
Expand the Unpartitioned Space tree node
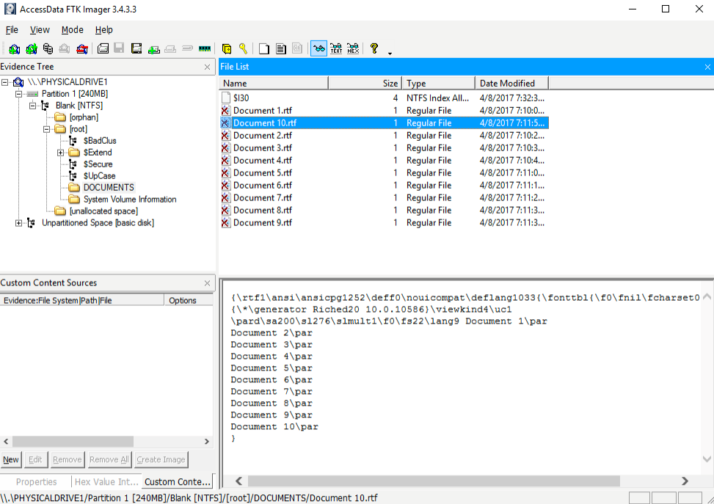pos(19,223)
